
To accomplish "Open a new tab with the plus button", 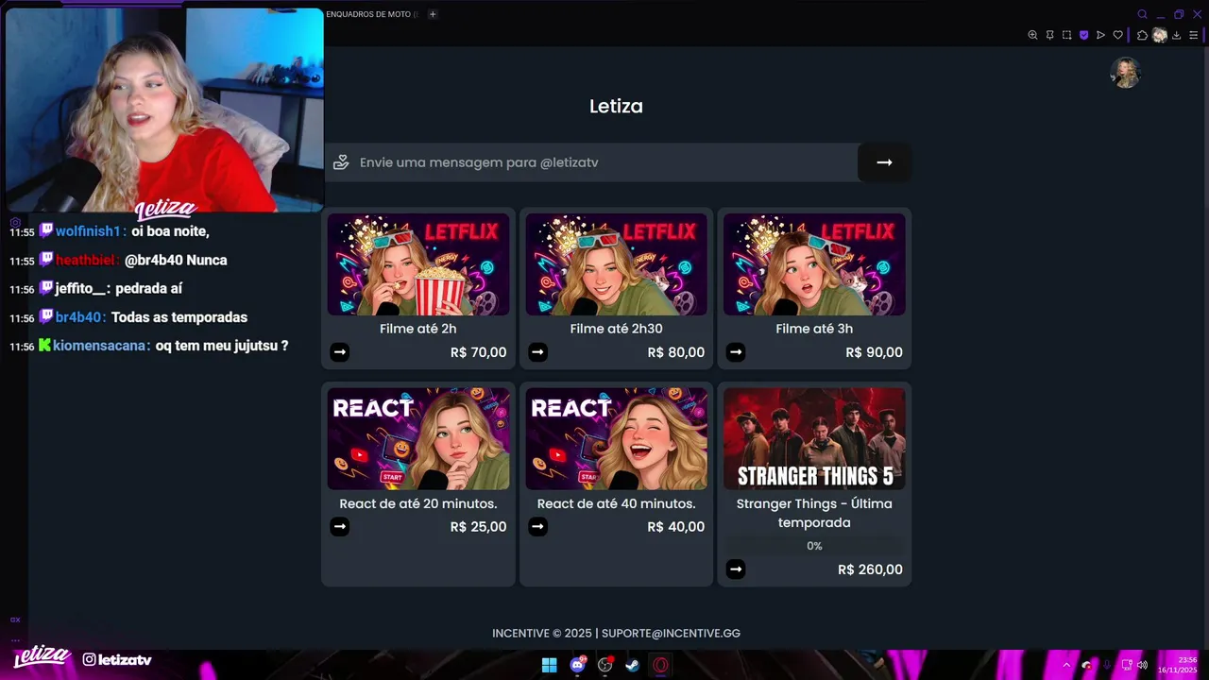I will click(433, 14).
